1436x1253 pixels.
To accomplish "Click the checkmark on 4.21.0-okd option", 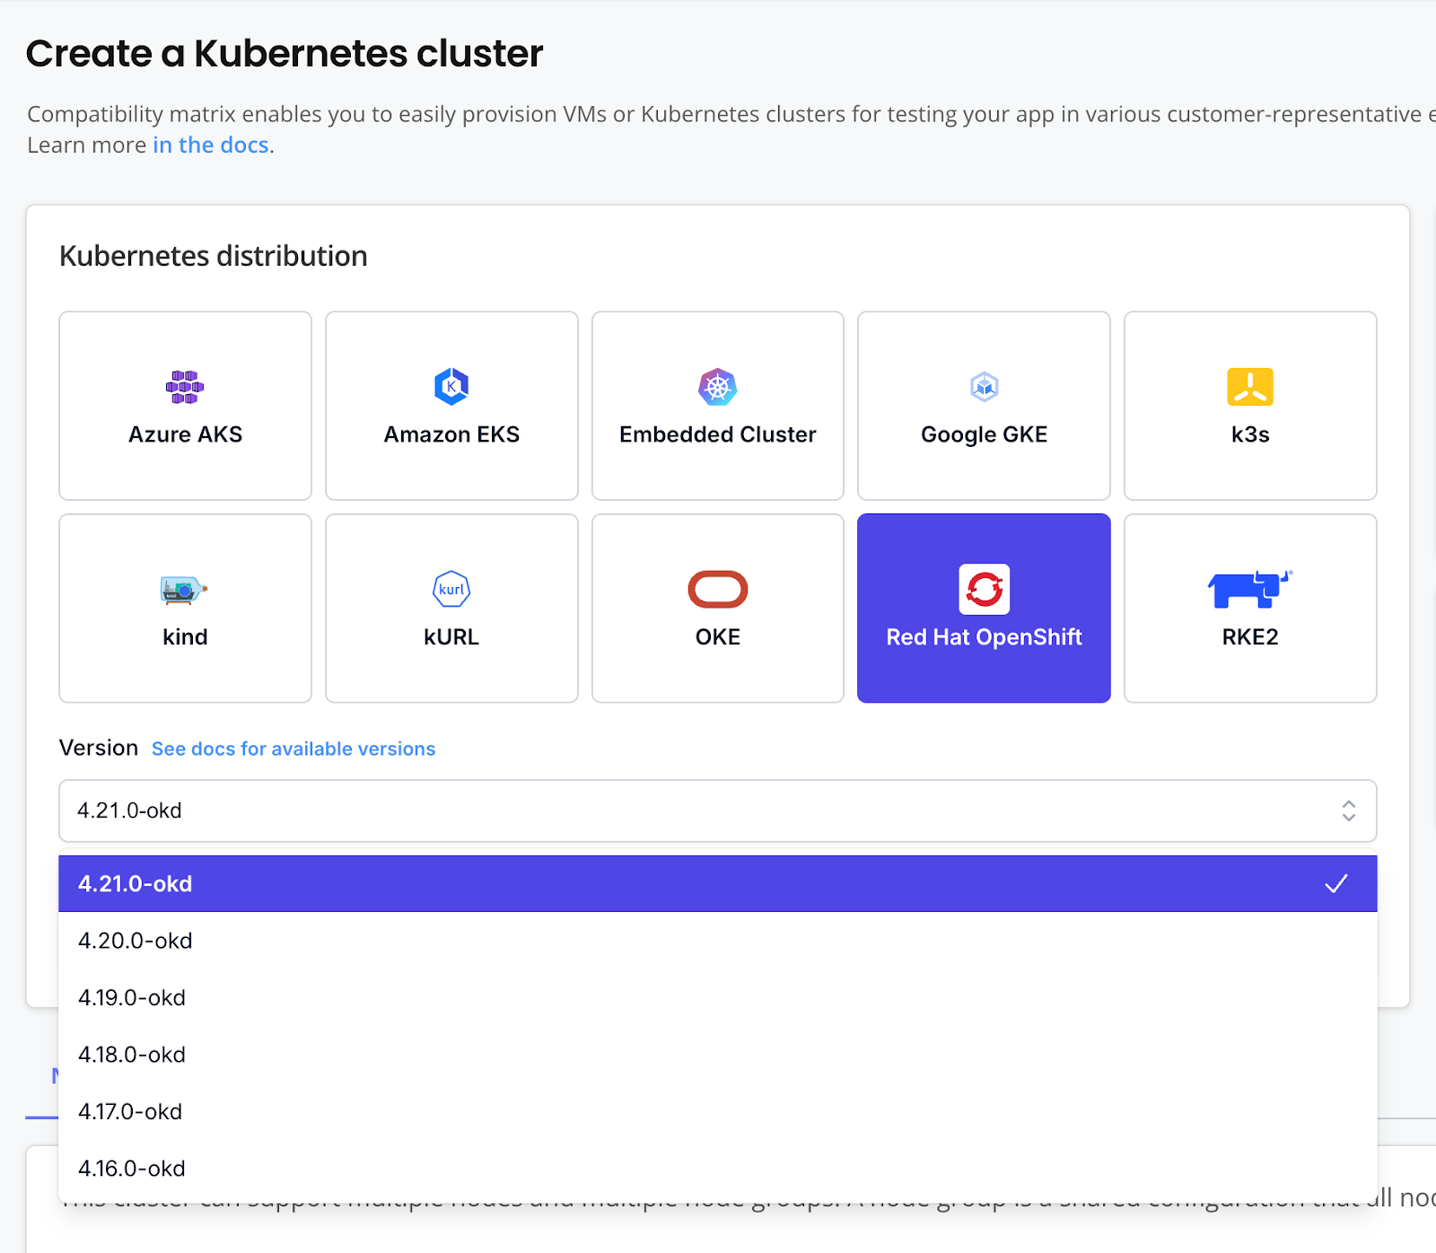I will [1336, 884].
